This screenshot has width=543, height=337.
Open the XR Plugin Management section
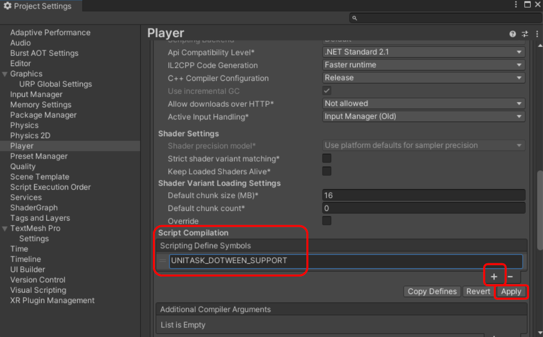(x=52, y=300)
